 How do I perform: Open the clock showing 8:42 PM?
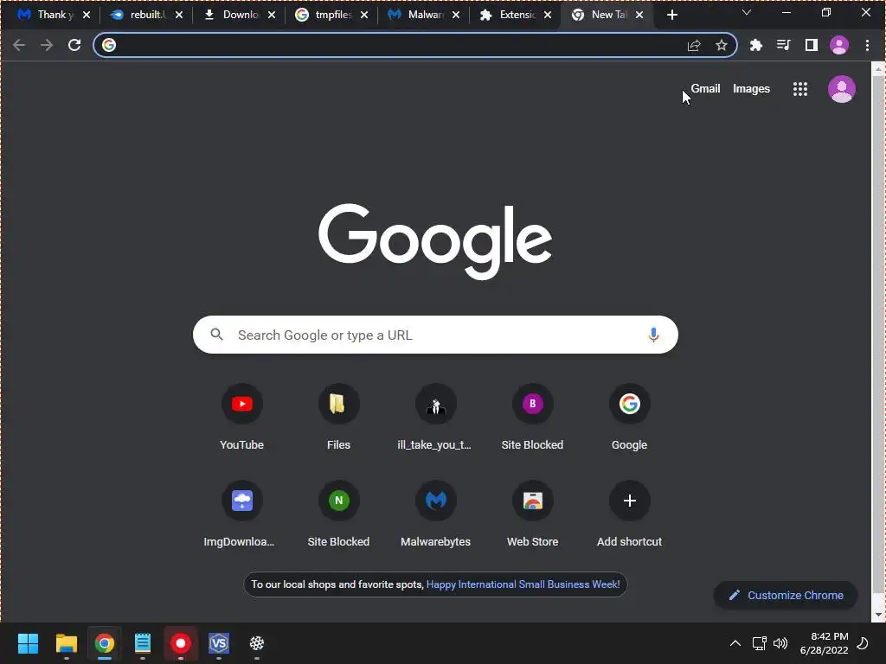pos(824,643)
